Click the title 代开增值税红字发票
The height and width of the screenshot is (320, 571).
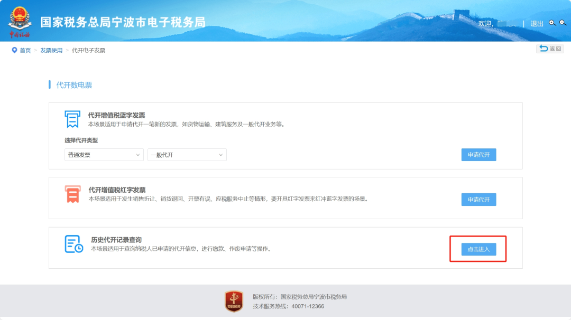click(117, 190)
